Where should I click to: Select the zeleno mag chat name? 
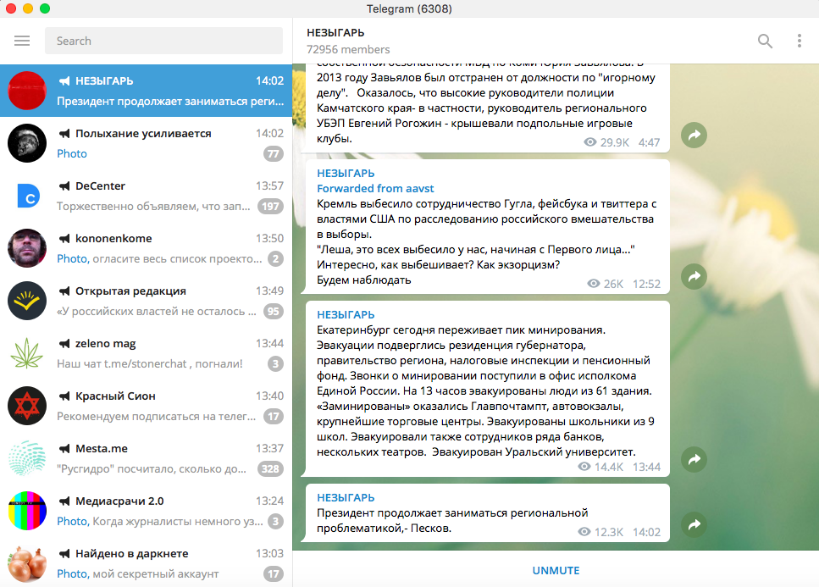point(106,344)
